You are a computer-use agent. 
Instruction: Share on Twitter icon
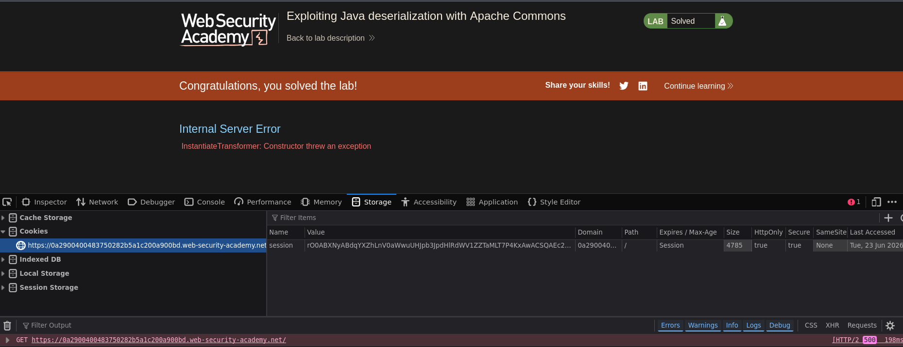click(x=624, y=86)
